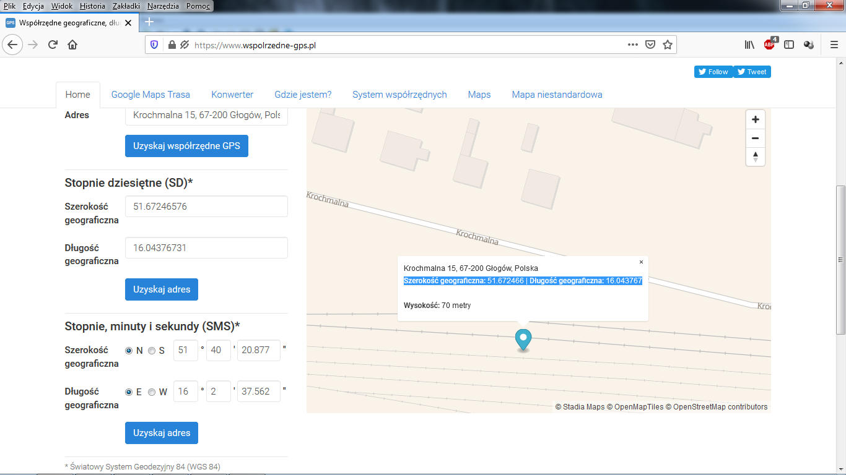Click the browser address bar URL
This screenshot has width=846, height=475.
coord(255,45)
